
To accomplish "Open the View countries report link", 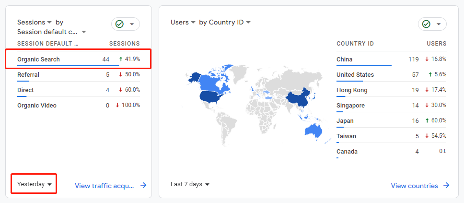I will (414, 186).
